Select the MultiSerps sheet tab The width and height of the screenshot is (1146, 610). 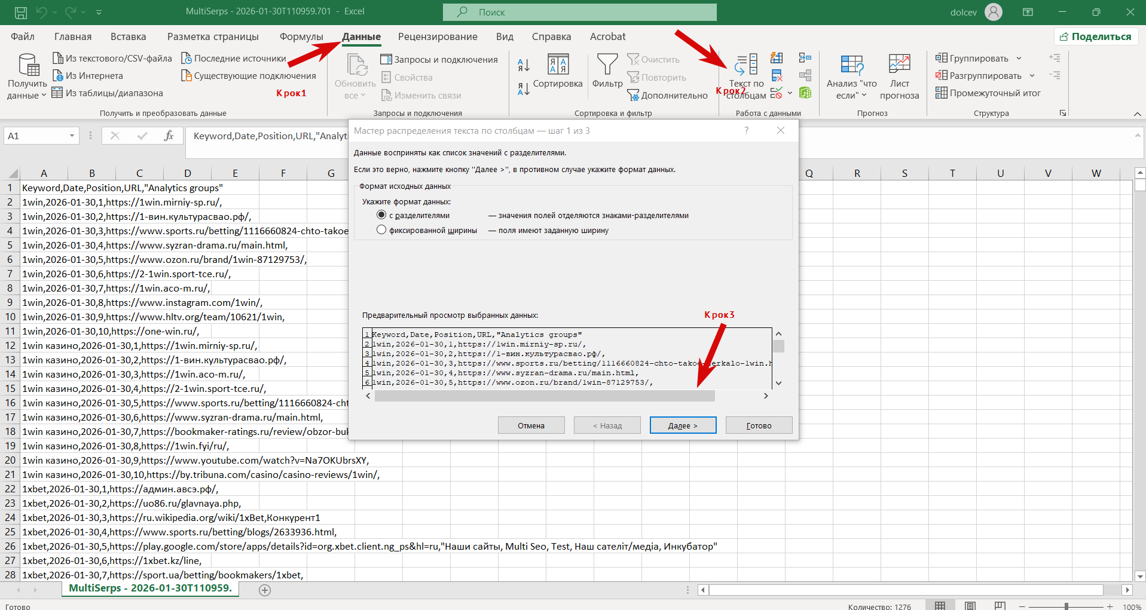(151, 588)
